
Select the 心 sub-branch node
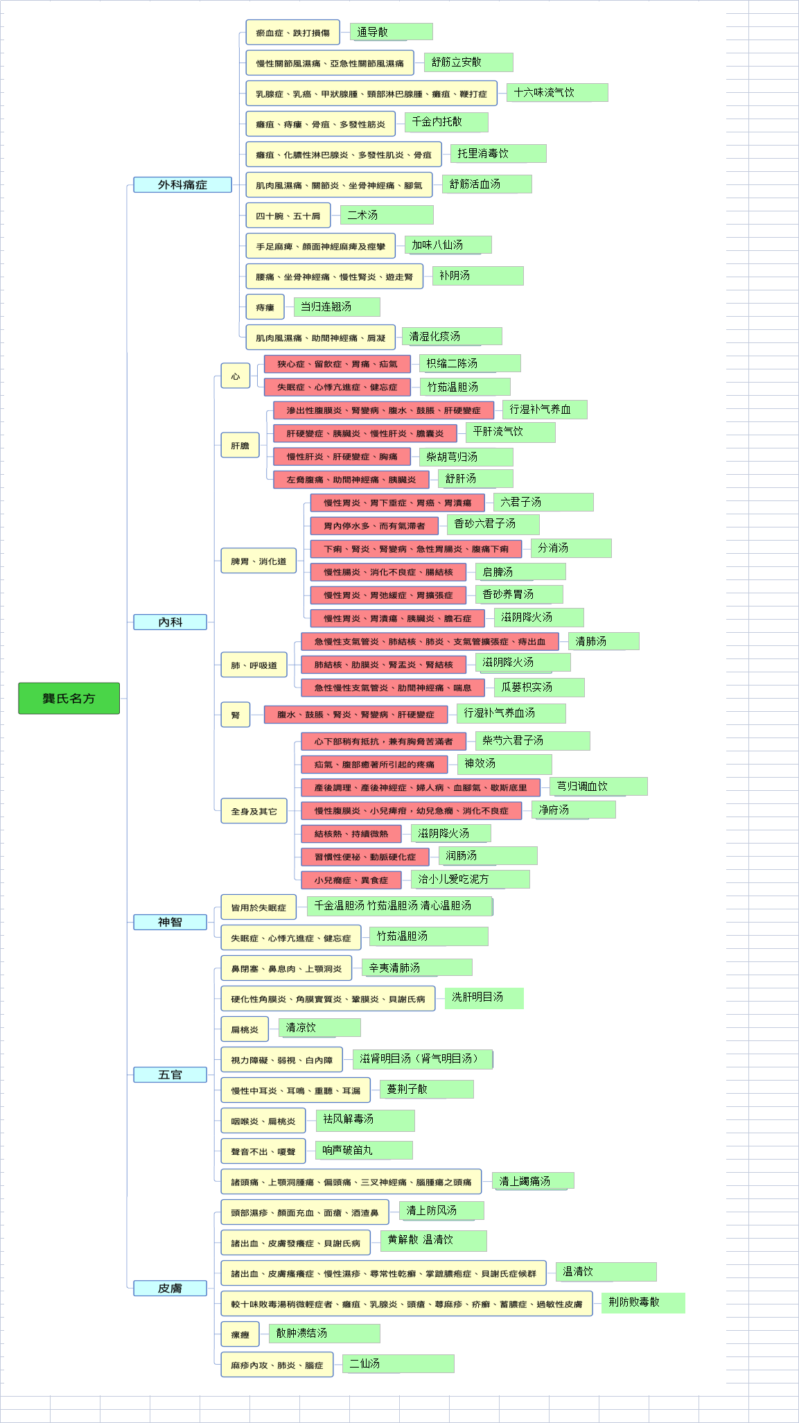tap(236, 376)
